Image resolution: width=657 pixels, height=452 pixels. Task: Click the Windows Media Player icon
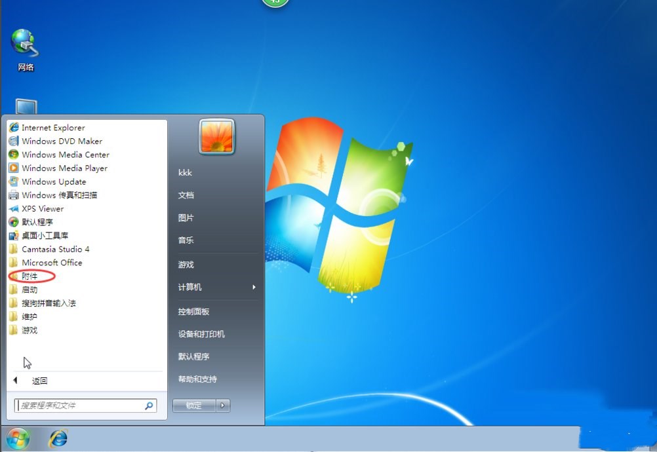tap(14, 168)
